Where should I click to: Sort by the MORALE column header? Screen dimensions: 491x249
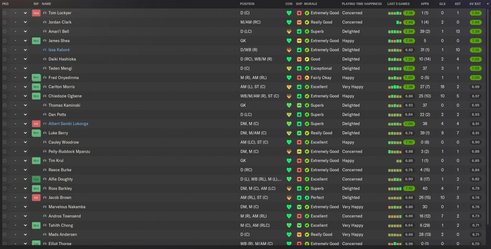click(x=311, y=4)
